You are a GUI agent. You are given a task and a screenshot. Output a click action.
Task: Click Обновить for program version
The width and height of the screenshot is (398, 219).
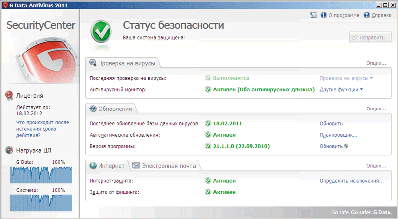coord(331,146)
